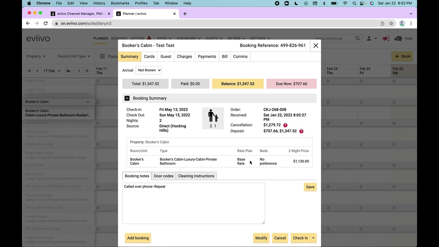Viewport: 439px width, 247px height.
Task: Click the megaphone announcements icon
Action: [386, 38]
